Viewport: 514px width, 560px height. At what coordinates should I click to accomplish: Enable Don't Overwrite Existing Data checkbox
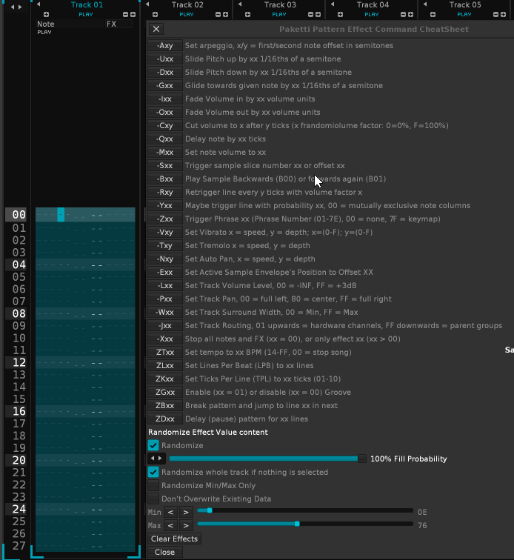point(153,499)
